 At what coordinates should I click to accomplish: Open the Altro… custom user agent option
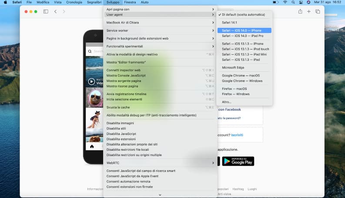[244, 102]
